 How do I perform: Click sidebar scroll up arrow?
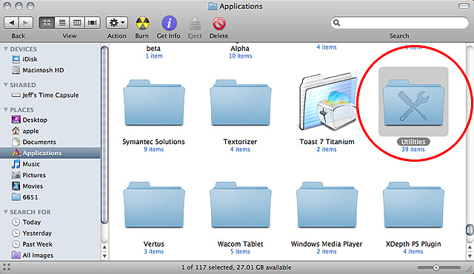tap(104, 247)
